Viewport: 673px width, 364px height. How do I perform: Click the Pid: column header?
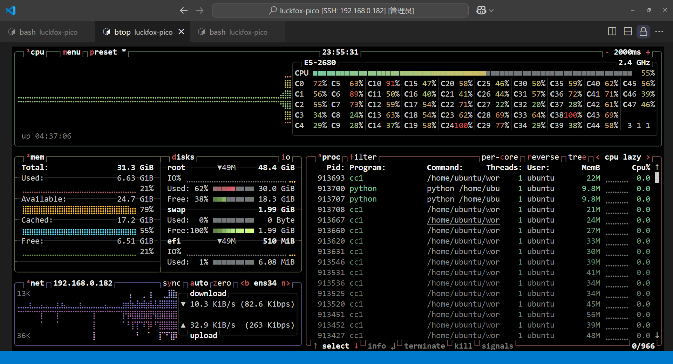tap(335, 168)
